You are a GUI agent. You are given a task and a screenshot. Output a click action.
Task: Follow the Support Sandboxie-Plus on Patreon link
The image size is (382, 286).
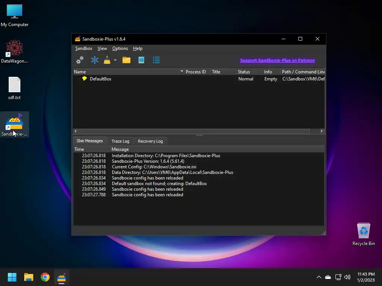pos(277,60)
